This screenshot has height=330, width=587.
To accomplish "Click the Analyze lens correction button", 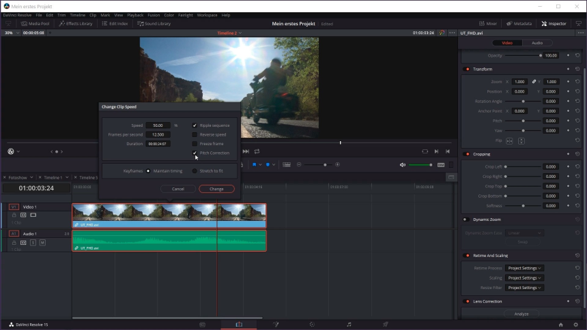I will click(521, 314).
